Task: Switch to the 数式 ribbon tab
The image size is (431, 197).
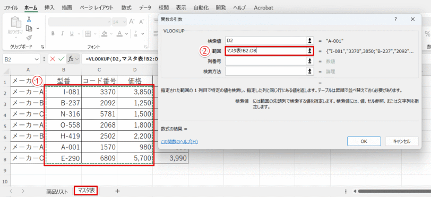Action: pyautogui.click(x=126, y=8)
